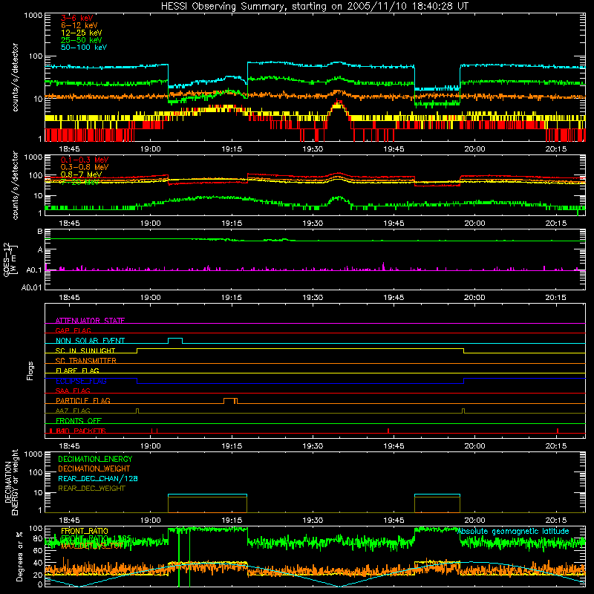This screenshot has width=594, height=594.
Task: Click the GOES-12 vertical axis label
Action: click(10, 259)
